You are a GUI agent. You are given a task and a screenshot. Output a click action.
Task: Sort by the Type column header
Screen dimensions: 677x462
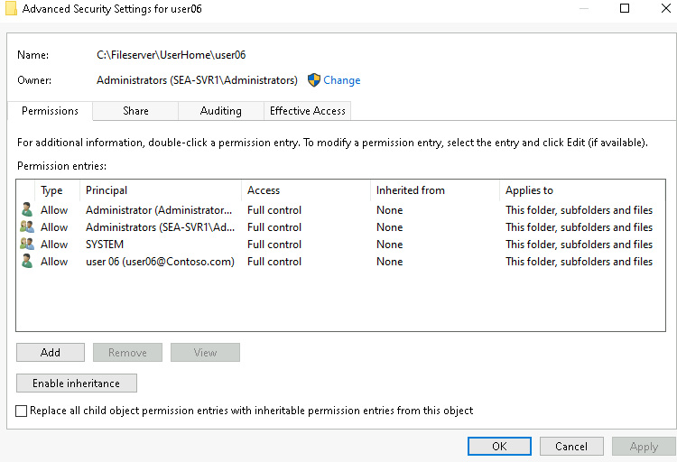point(58,190)
